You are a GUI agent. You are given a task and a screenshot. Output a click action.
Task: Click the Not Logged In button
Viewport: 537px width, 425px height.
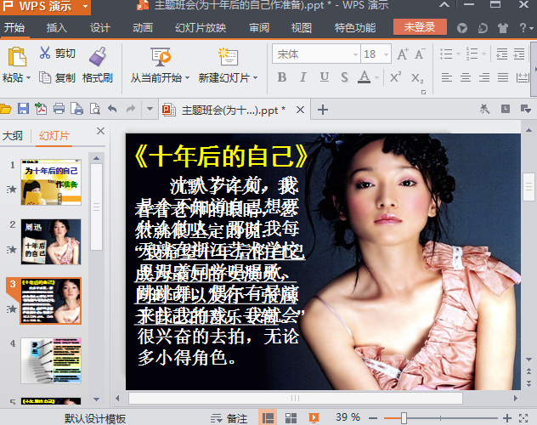420,26
